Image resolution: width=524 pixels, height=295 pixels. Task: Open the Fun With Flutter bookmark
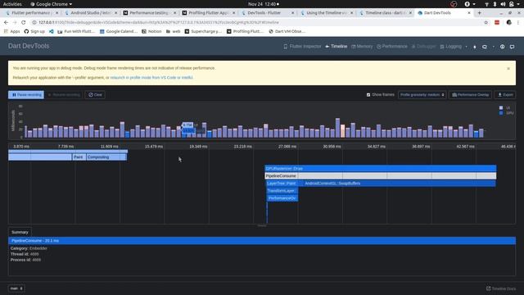tap(76, 31)
